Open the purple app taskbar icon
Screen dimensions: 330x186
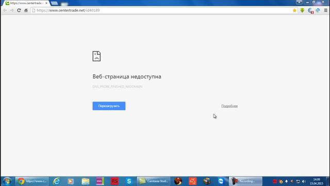click(100, 181)
